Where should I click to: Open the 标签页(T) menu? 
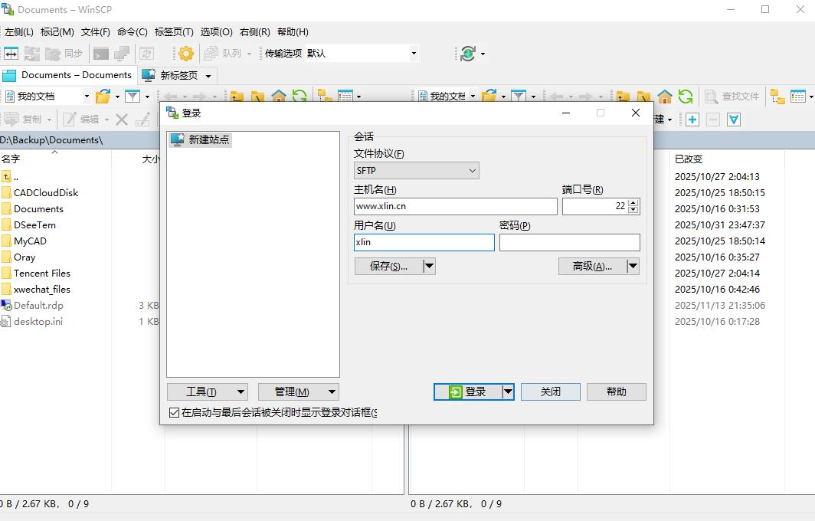pyautogui.click(x=174, y=32)
